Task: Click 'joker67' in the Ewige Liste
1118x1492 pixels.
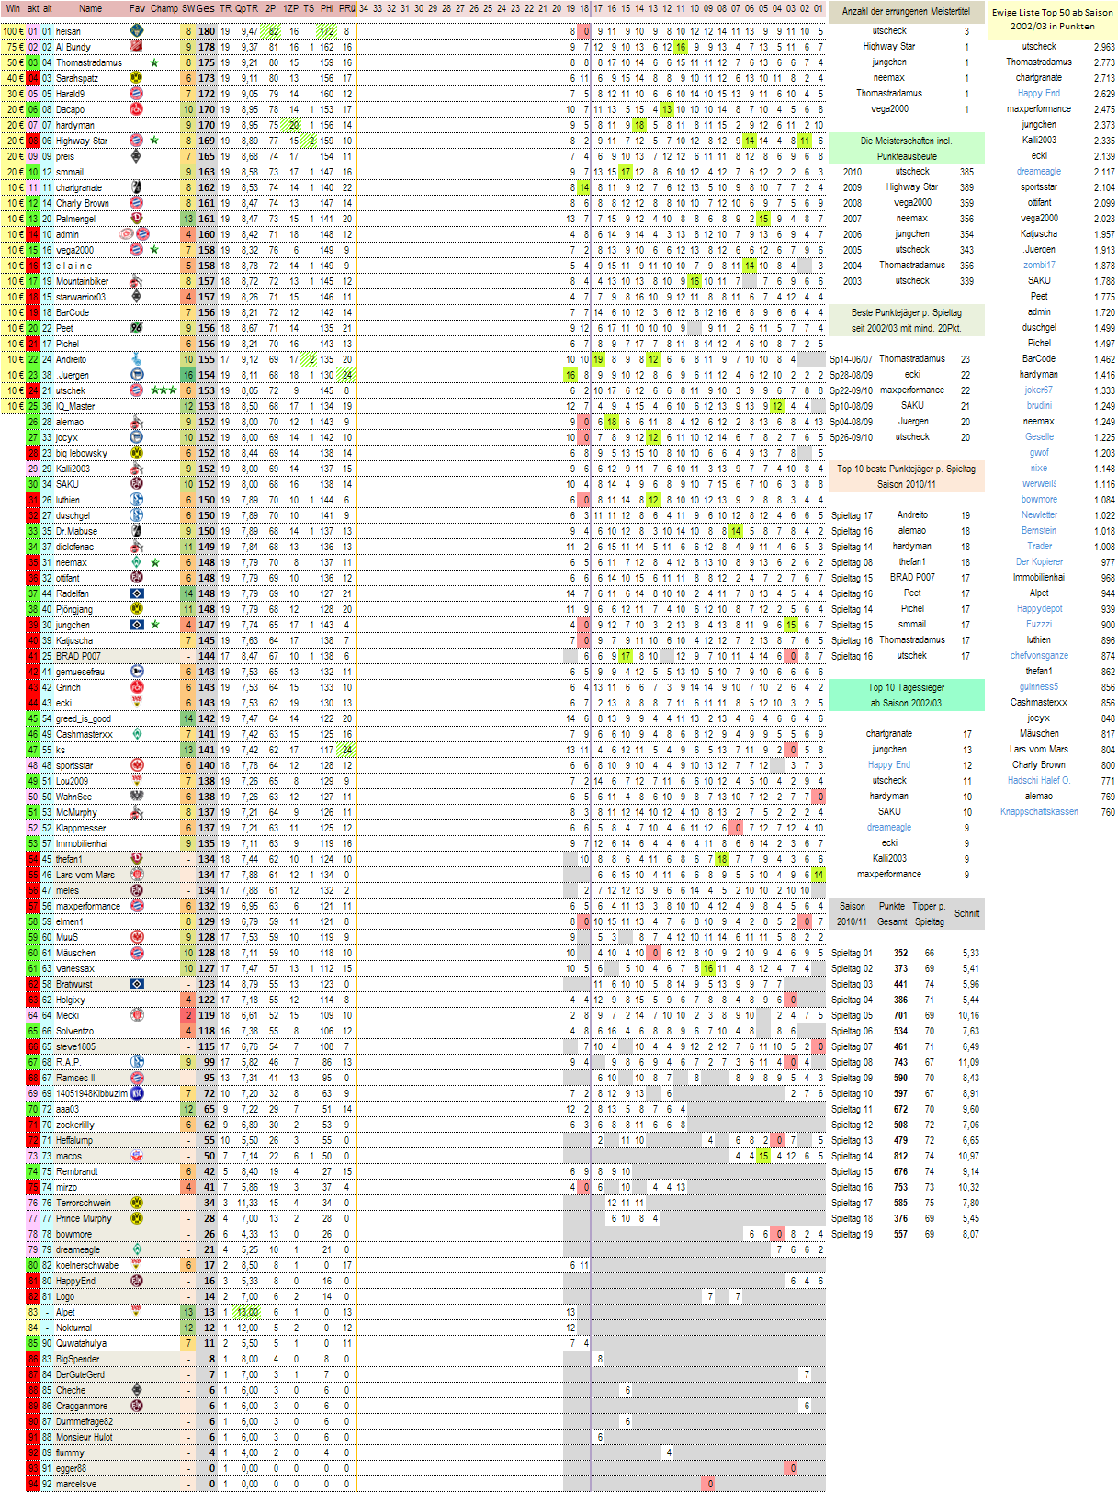Action: 1039,390
